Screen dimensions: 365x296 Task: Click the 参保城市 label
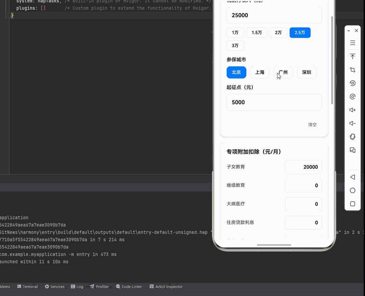pos(236,59)
